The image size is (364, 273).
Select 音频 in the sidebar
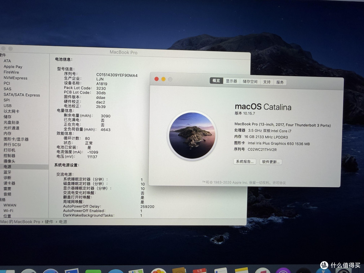tap(7, 194)
